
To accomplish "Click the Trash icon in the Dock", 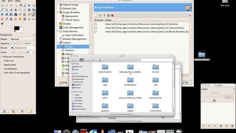I will [x=179, y=131].
